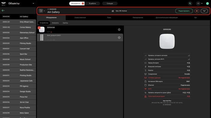Expand the chevron-down button in object header
Image resolution: width=211 pixels, height=118 pixels.
(x=204, y=11)
